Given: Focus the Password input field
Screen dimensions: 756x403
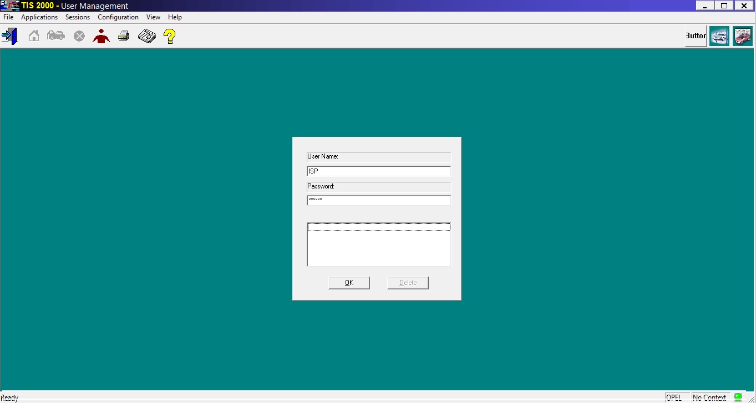Looking at the screenshot, I should tap(379, 200).
